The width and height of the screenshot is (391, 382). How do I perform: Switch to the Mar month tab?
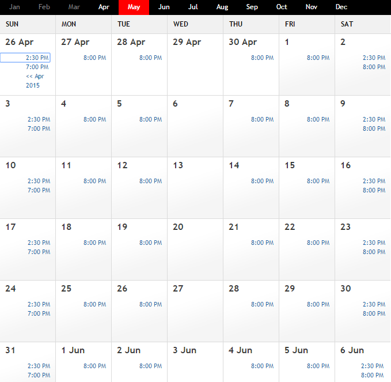point(74,7)
